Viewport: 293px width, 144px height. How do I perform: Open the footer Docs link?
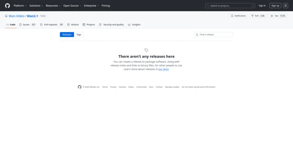[x=151, y=87]
